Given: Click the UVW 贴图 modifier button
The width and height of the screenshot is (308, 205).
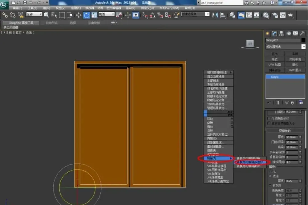Looking at the screenshot, I should pos(274,64).
